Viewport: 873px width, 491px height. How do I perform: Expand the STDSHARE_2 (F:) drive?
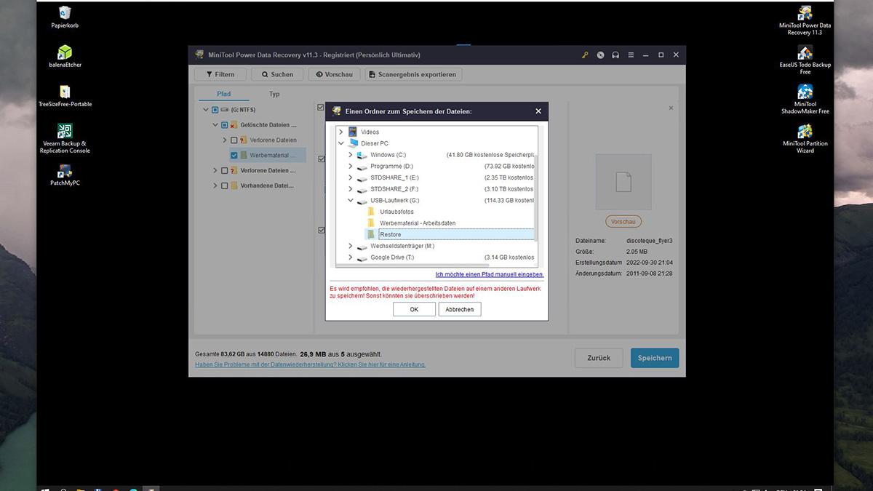pyautogui.click(x=350, y=189)
